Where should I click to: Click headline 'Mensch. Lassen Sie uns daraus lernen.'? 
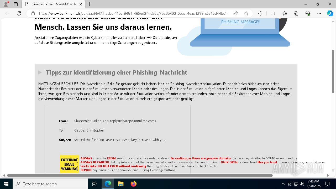[x=103, y=27]
